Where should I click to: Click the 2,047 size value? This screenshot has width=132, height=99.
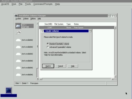tap(50, 27)
